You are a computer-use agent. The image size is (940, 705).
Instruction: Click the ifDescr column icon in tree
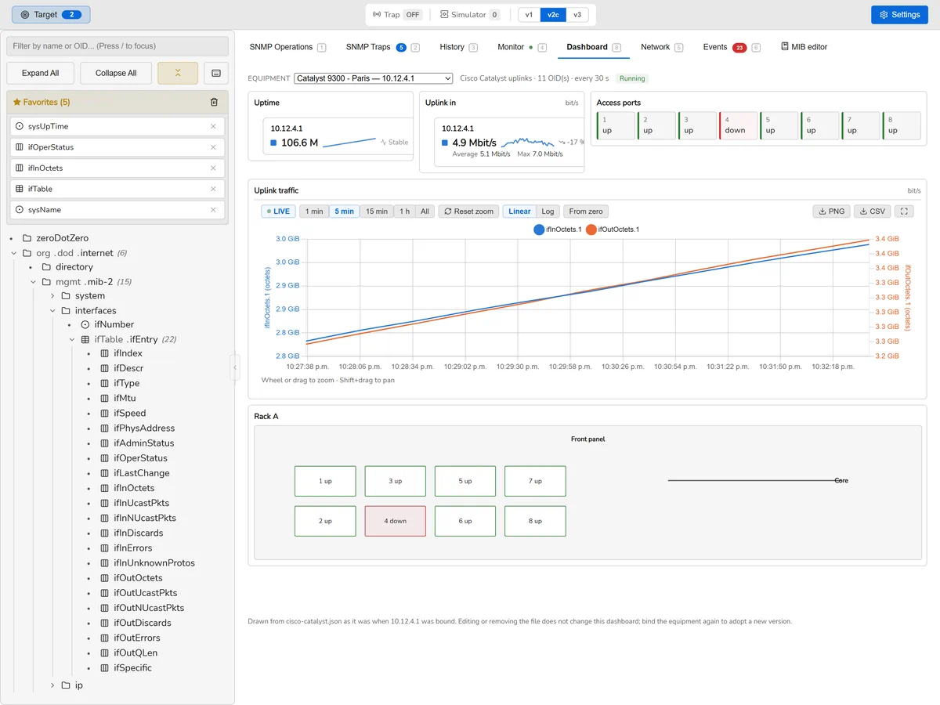click(105, 368)
